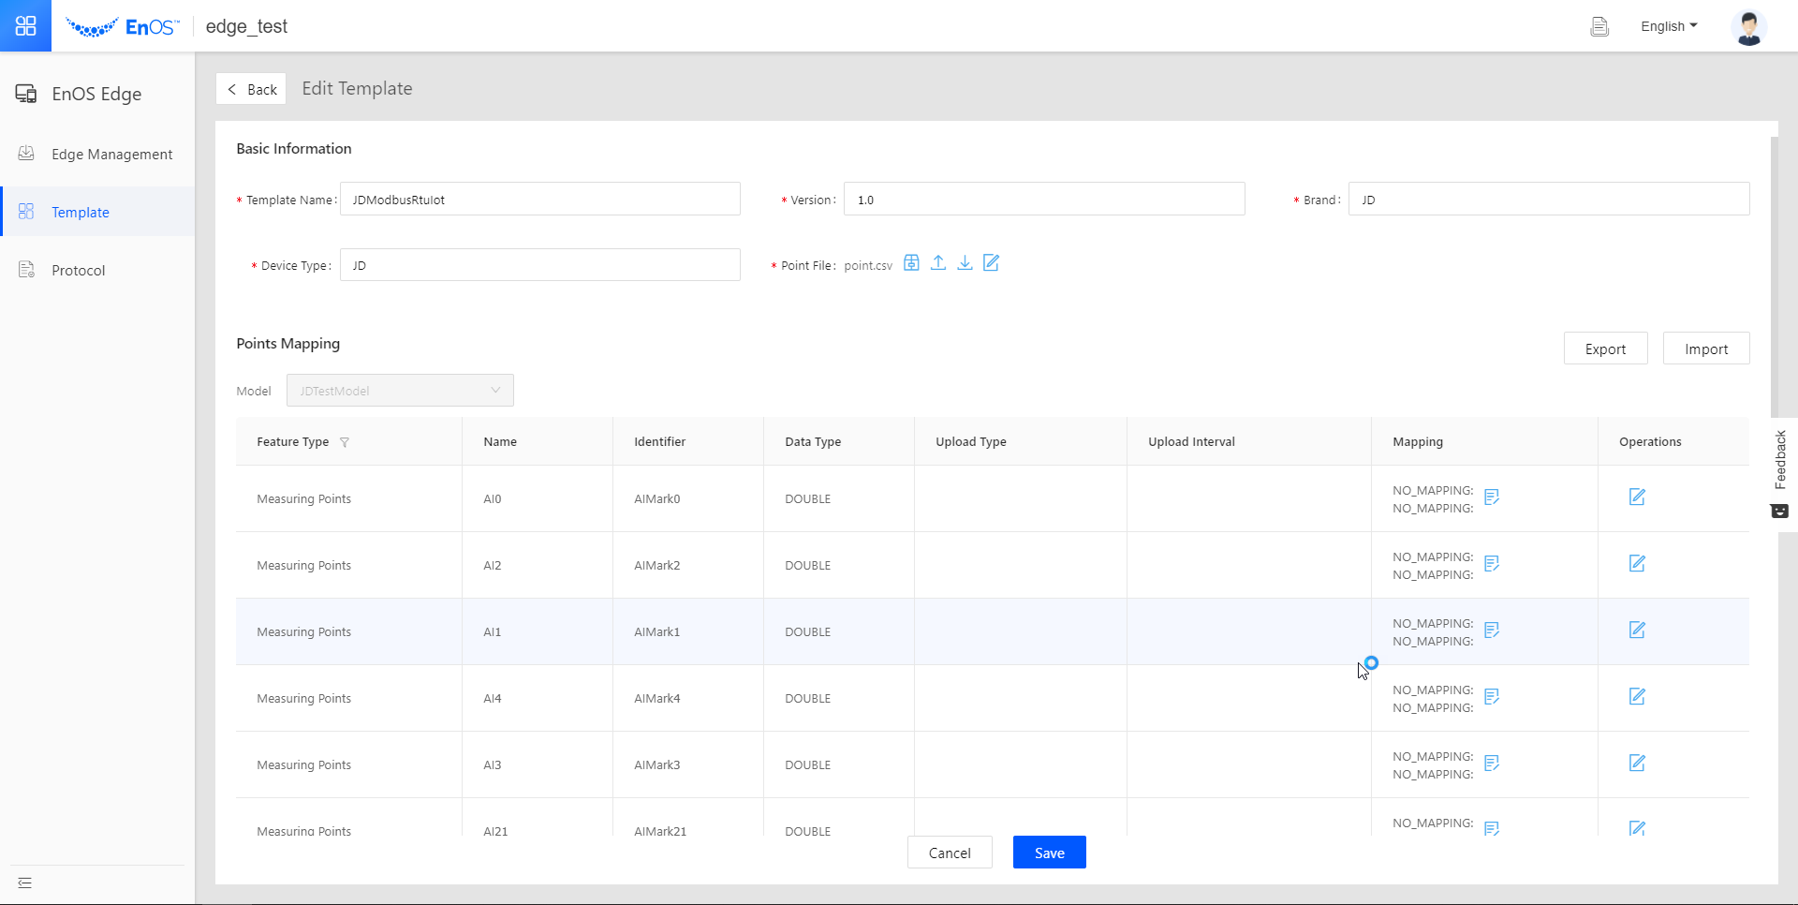Viewport: 1798px width, 905px height.
Task: Open mapping editor for AI2 row
Action: tap(1492, 564)
